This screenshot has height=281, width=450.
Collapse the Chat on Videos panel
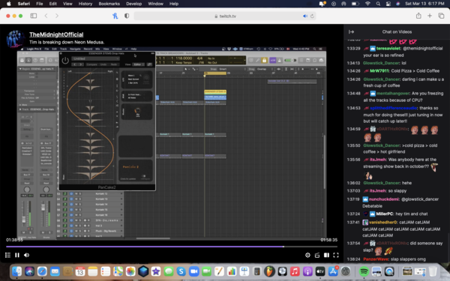point(351,31)
